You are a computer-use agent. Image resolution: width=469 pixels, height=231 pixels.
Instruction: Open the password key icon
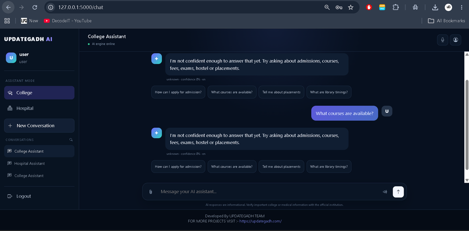click(338, 7)
